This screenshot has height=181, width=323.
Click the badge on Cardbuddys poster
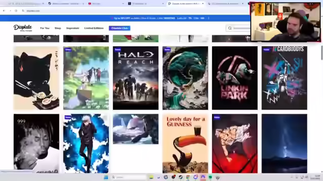tap(266, 49)
